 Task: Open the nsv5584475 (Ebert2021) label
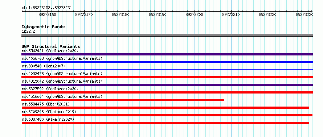(x=46, y=104)
